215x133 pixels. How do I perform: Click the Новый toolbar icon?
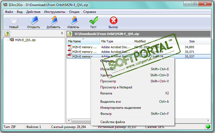coord(14,21)
